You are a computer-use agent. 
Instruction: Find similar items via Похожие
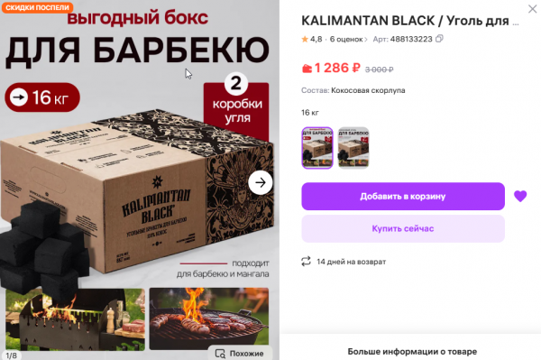pyautogui.click(x=240, y=353)
